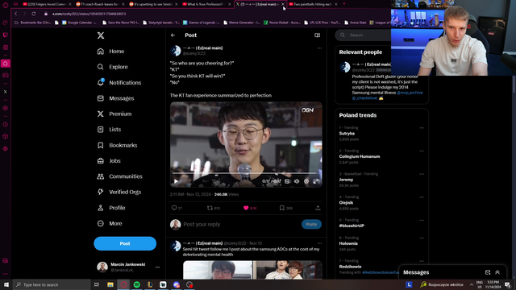Screen dimensions: 516x290
Task: Open Explore from the sidebar
Action: pos(113,67)
